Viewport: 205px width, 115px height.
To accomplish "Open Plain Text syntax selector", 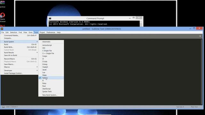I will point(194,107).
